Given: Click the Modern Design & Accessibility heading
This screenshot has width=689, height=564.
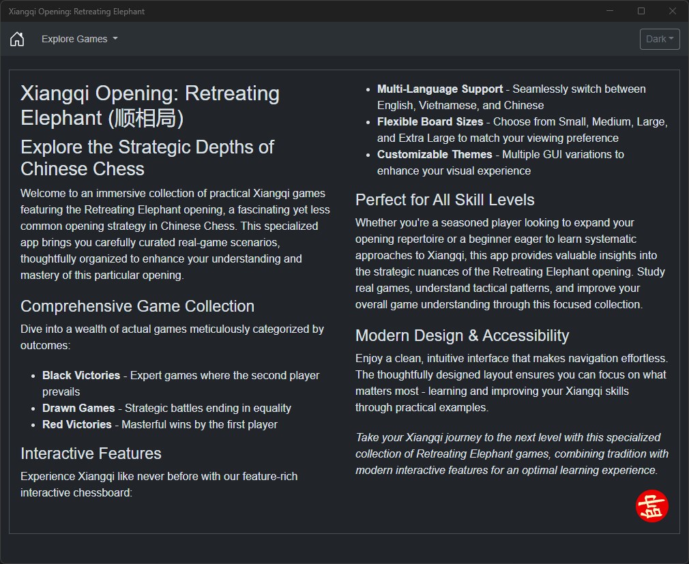Looking at the screenshot, I should pos(462,336).
